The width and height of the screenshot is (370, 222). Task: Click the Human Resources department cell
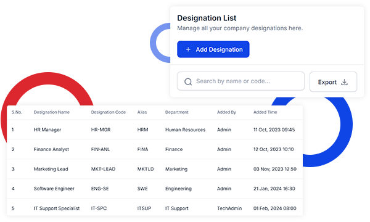pyautogui.click(x=185, y=129)
